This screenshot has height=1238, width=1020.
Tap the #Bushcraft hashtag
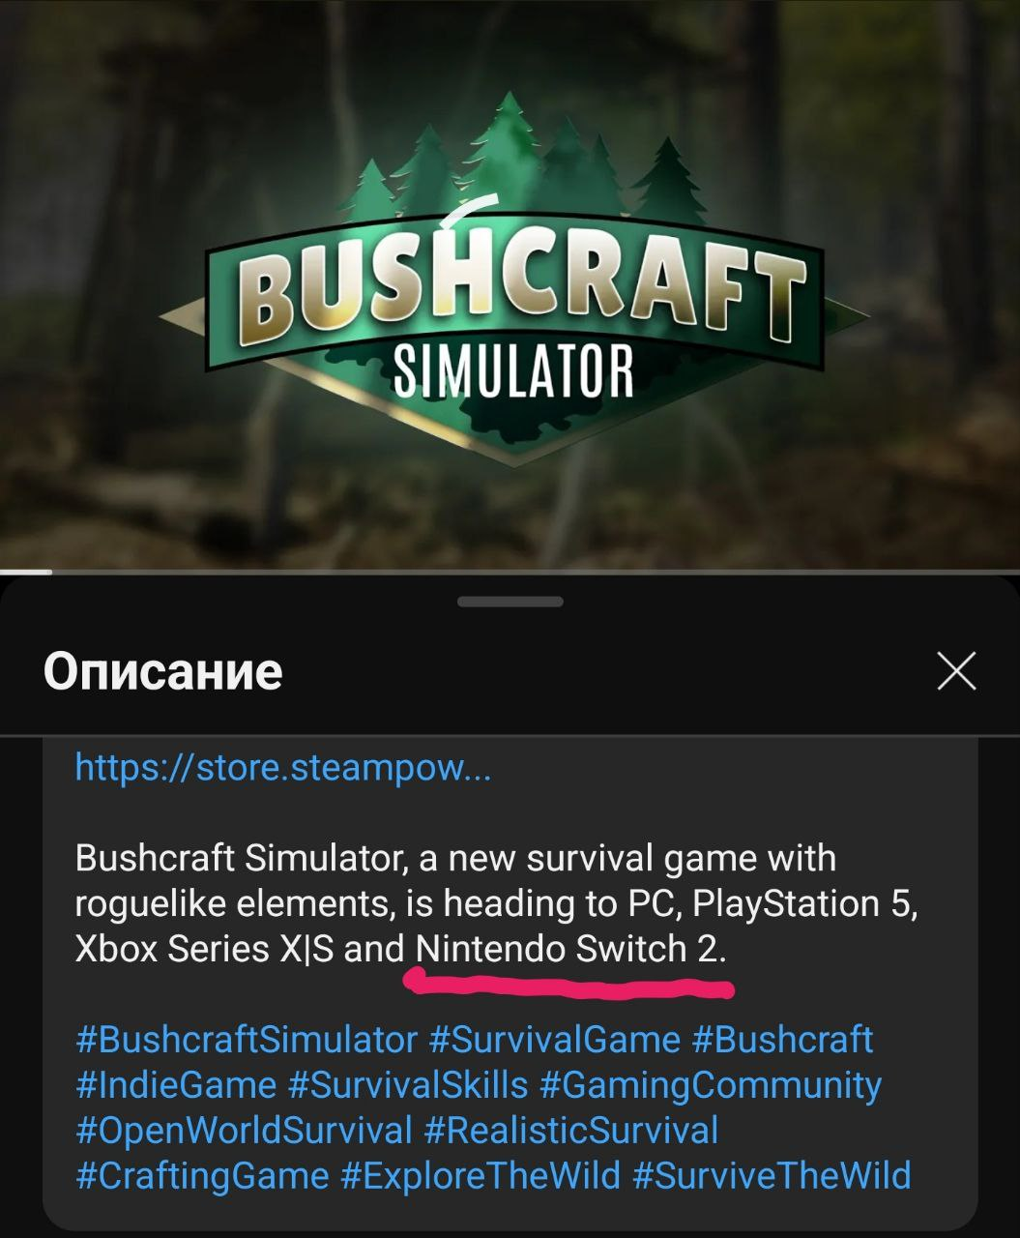782,1040
